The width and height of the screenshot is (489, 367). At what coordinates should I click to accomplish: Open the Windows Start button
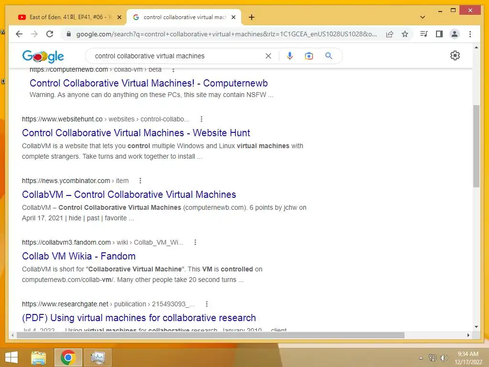(x=11, y=357)
